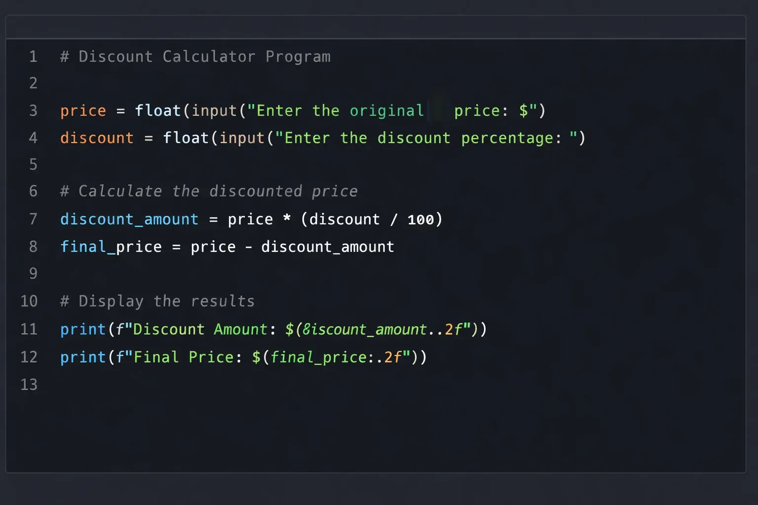Place cursor in "Display the results" comment

(x=166, y=301)
